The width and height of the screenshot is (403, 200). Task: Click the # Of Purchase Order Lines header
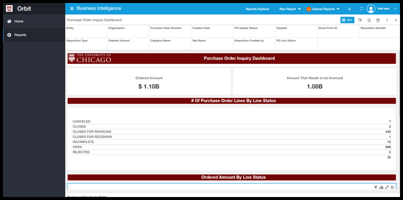(x=234, y=101)
